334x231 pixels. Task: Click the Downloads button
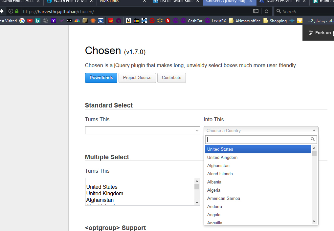(x=101, y=78)
